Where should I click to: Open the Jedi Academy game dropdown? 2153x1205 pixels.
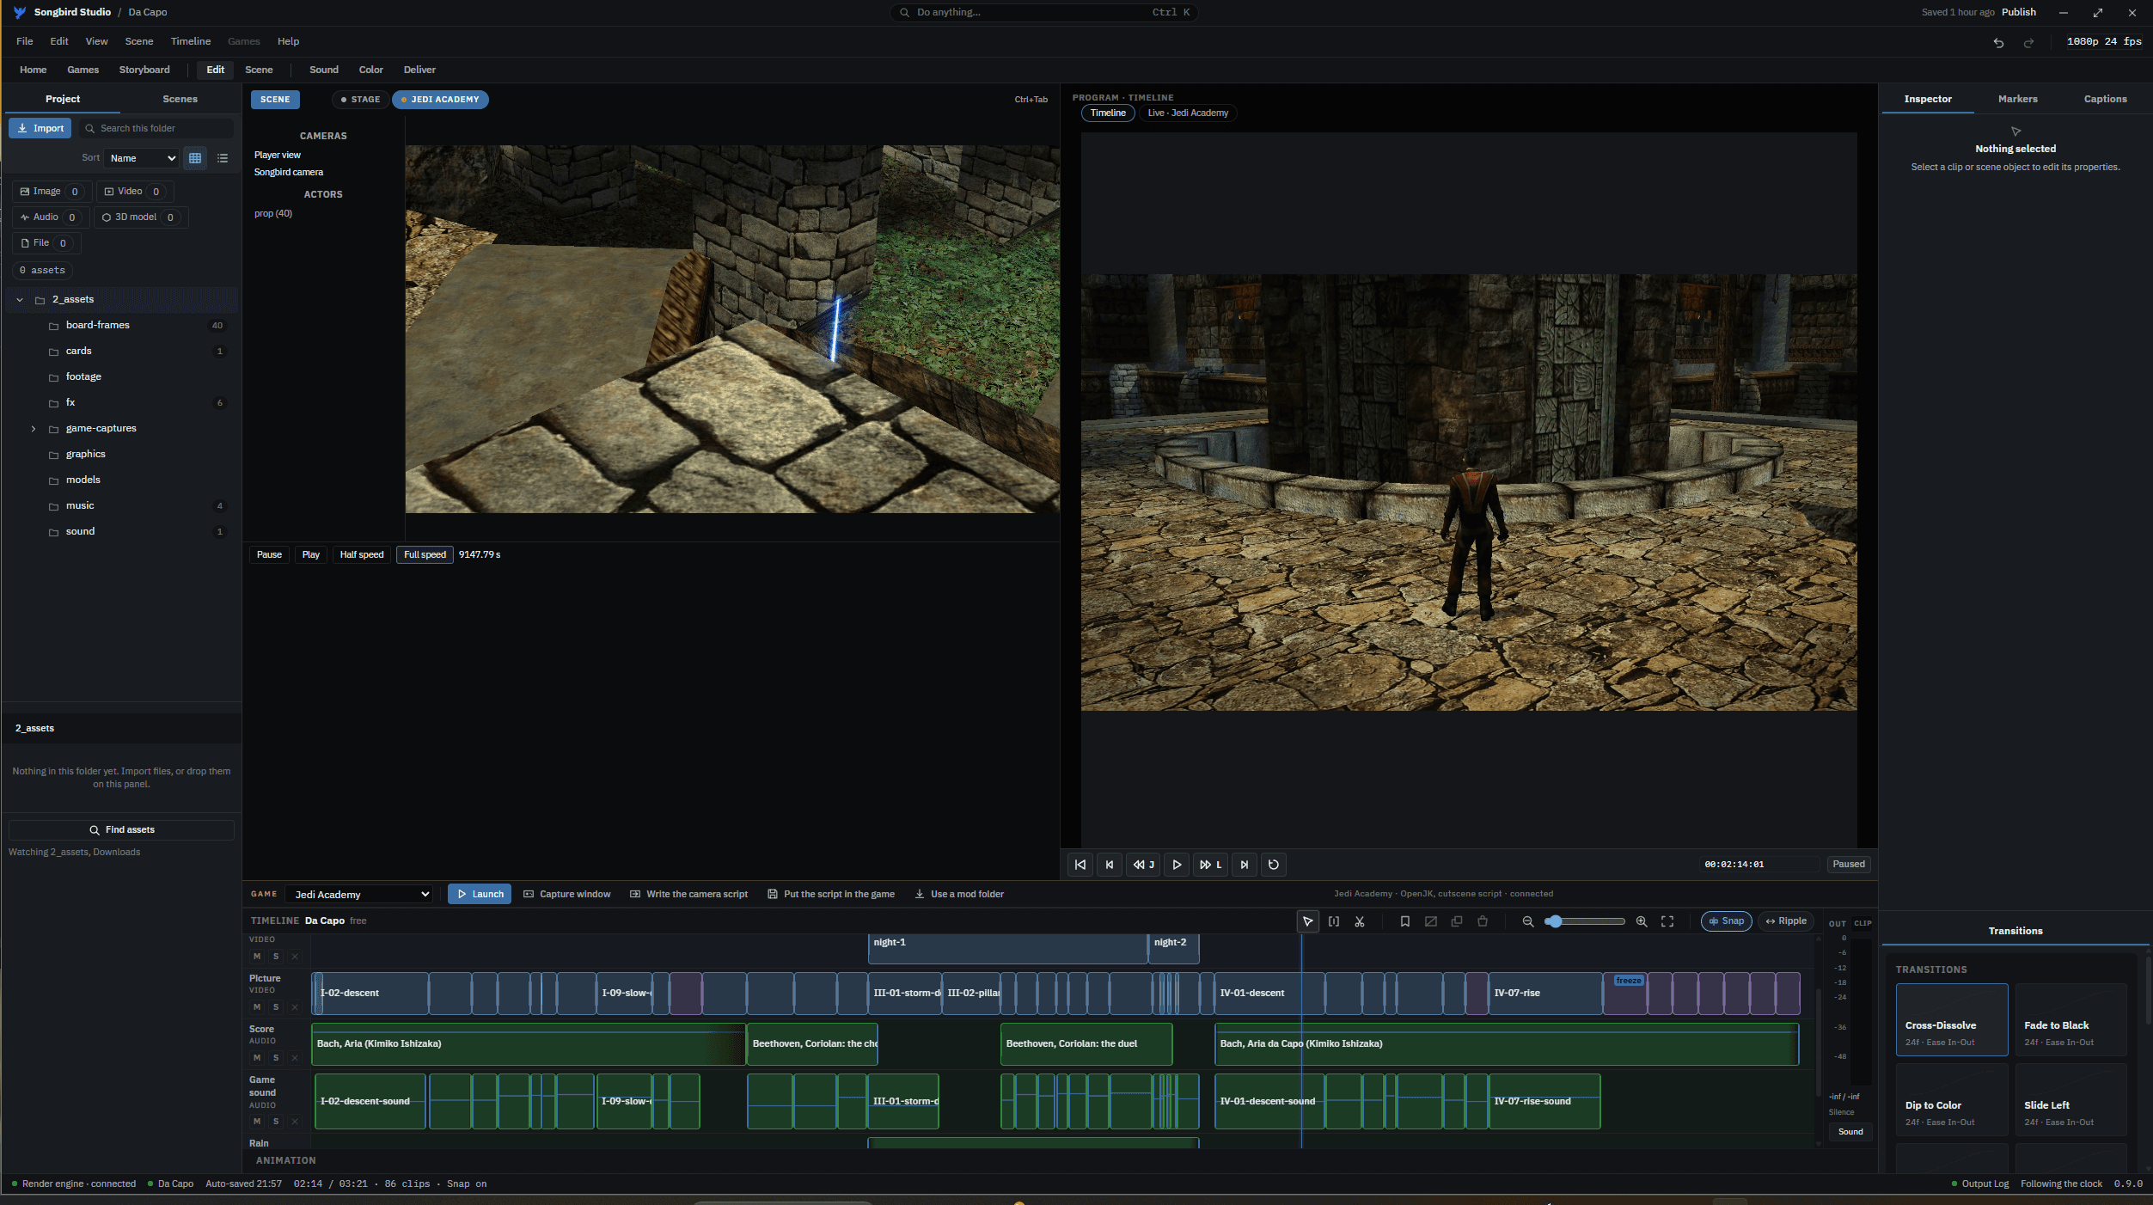click(358, 895)
